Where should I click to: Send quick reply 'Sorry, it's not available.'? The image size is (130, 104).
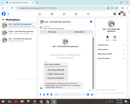(56, 78)
